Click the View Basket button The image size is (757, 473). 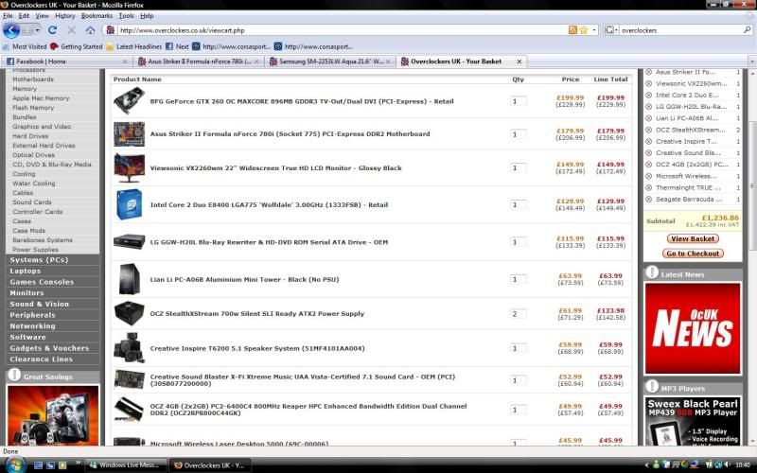click(x=693, y=238)
